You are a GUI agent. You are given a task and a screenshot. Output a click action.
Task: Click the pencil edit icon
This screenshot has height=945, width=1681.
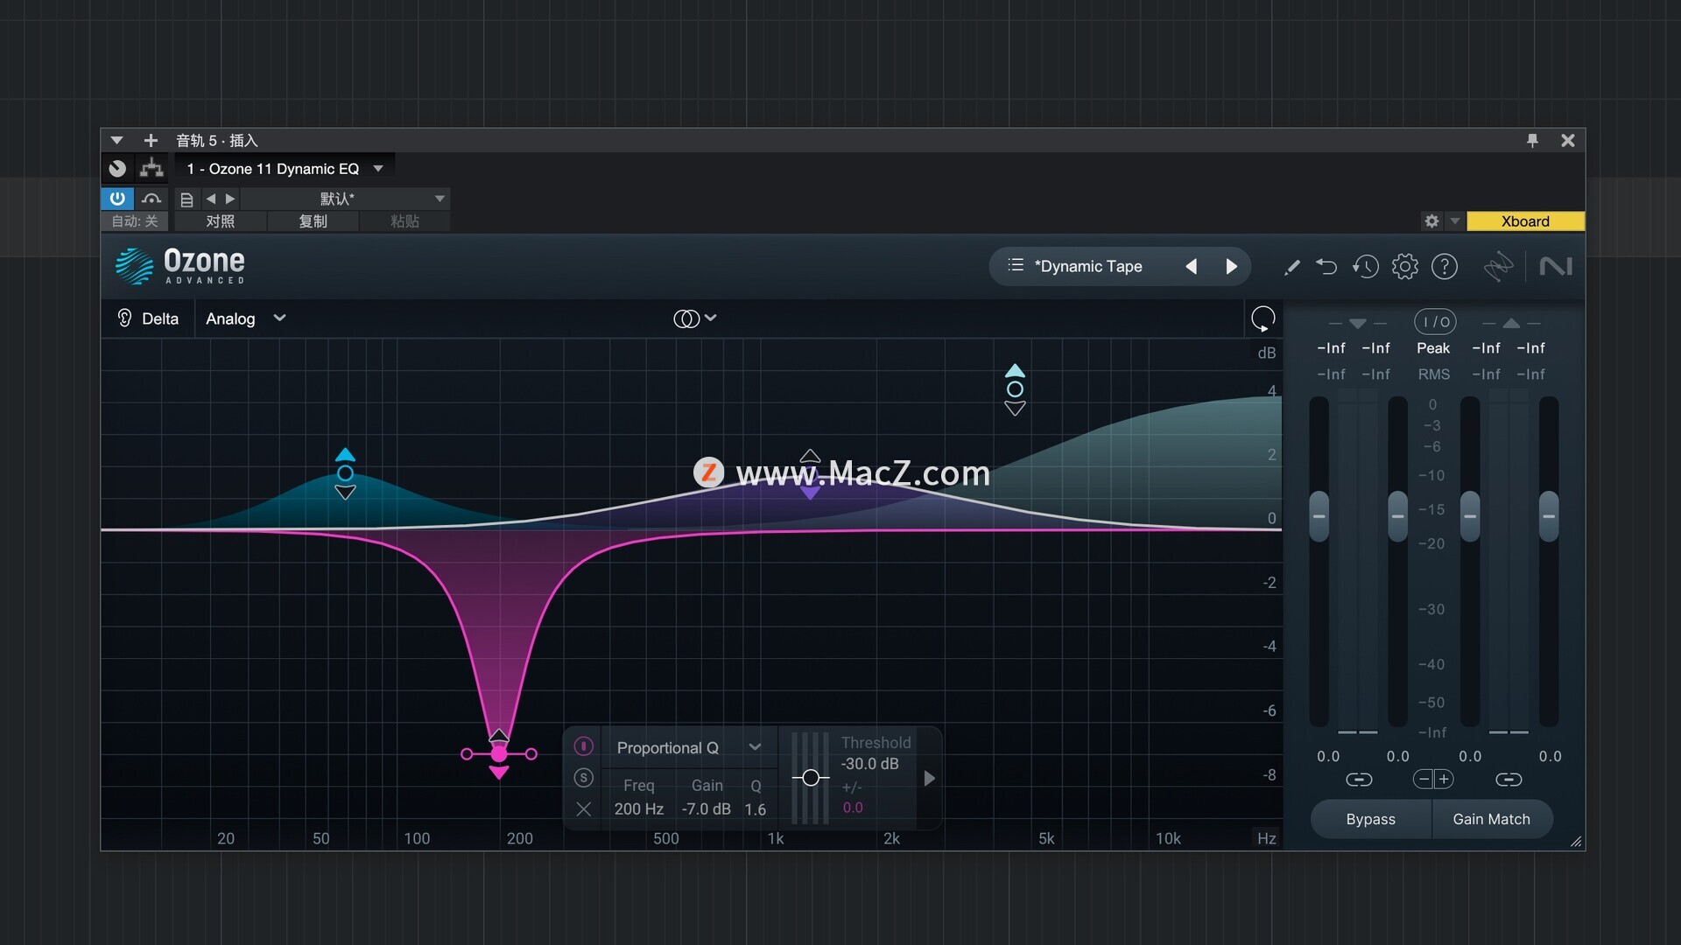click(1291, 267)
